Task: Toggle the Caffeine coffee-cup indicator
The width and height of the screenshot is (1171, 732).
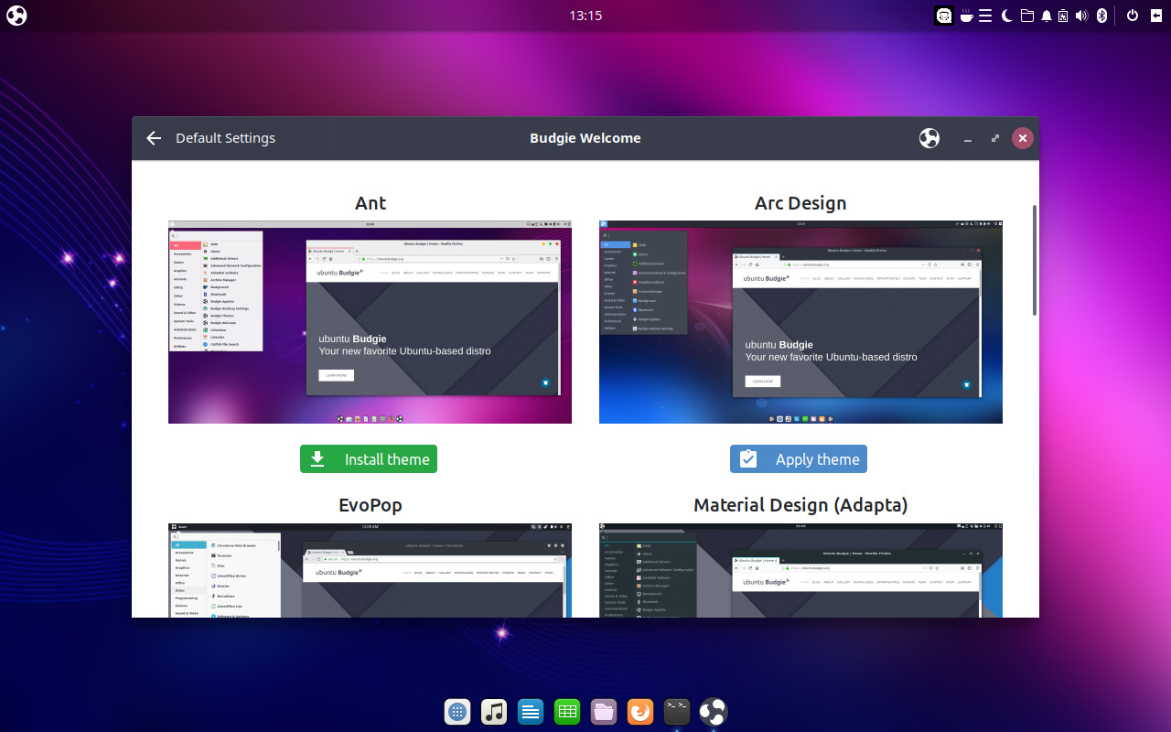Action: (966, 16)
